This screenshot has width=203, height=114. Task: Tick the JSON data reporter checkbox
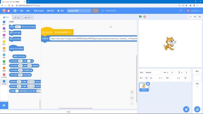(10, 56)
